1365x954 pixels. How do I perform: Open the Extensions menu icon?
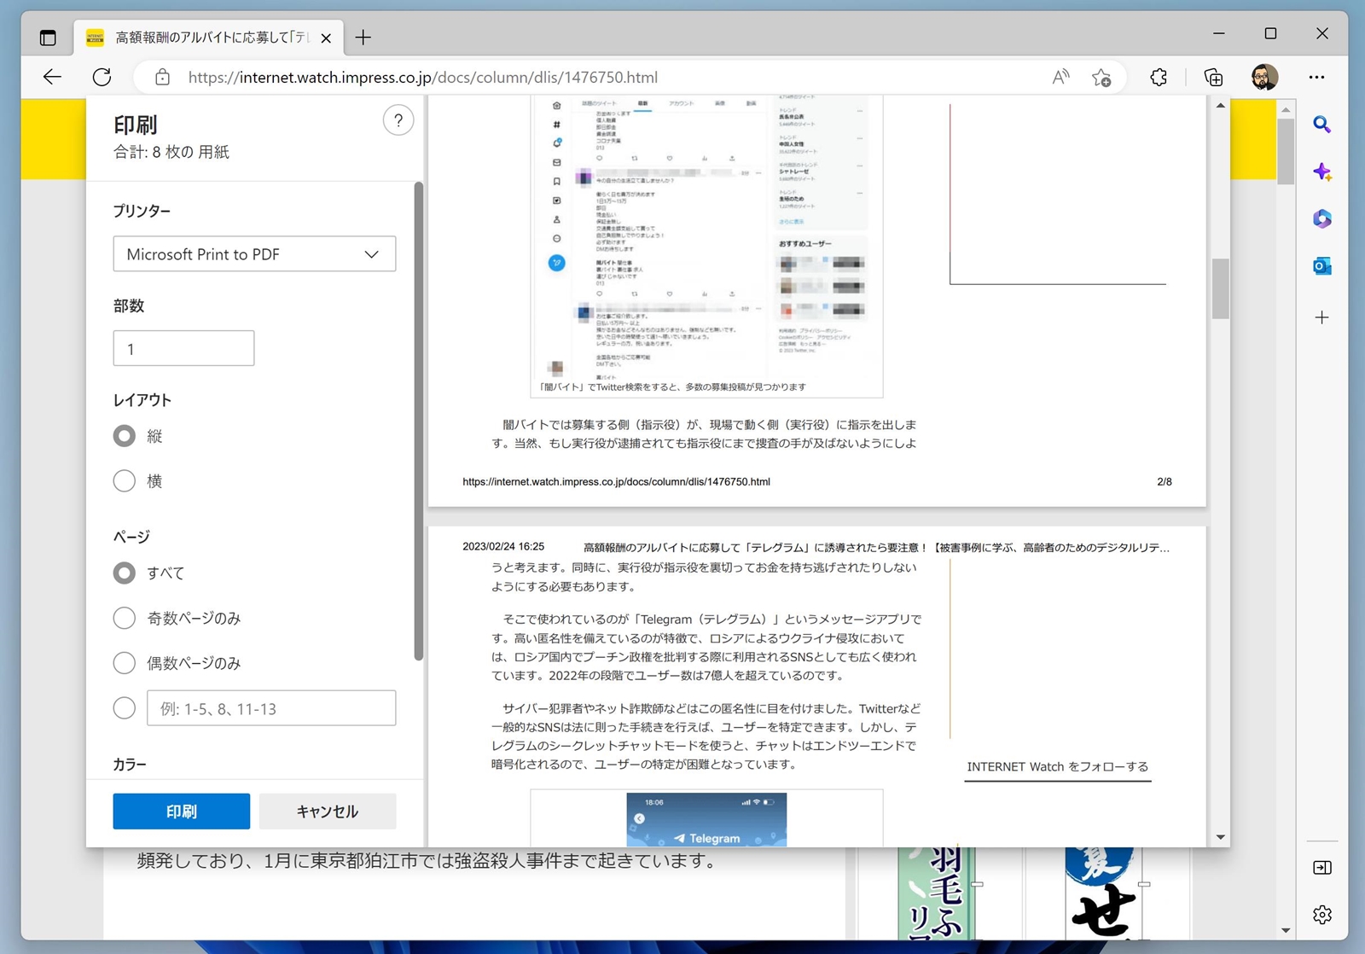pyautogui.click(x=1158, y=77)
